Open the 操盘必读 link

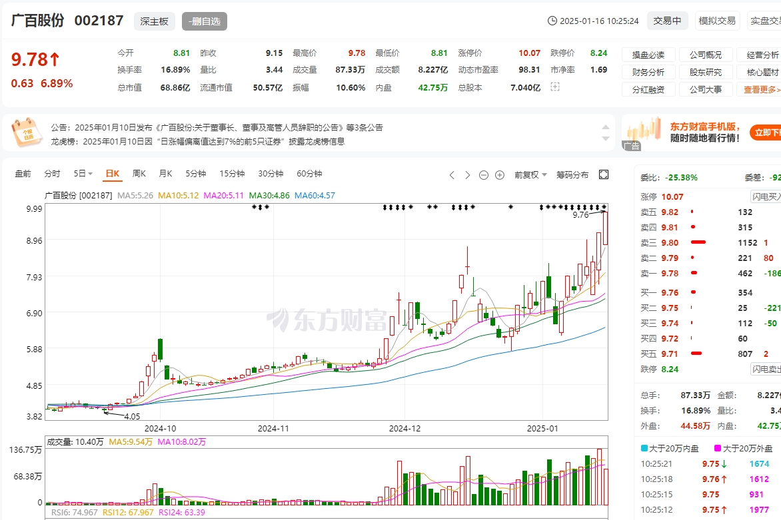pos(648,55)
